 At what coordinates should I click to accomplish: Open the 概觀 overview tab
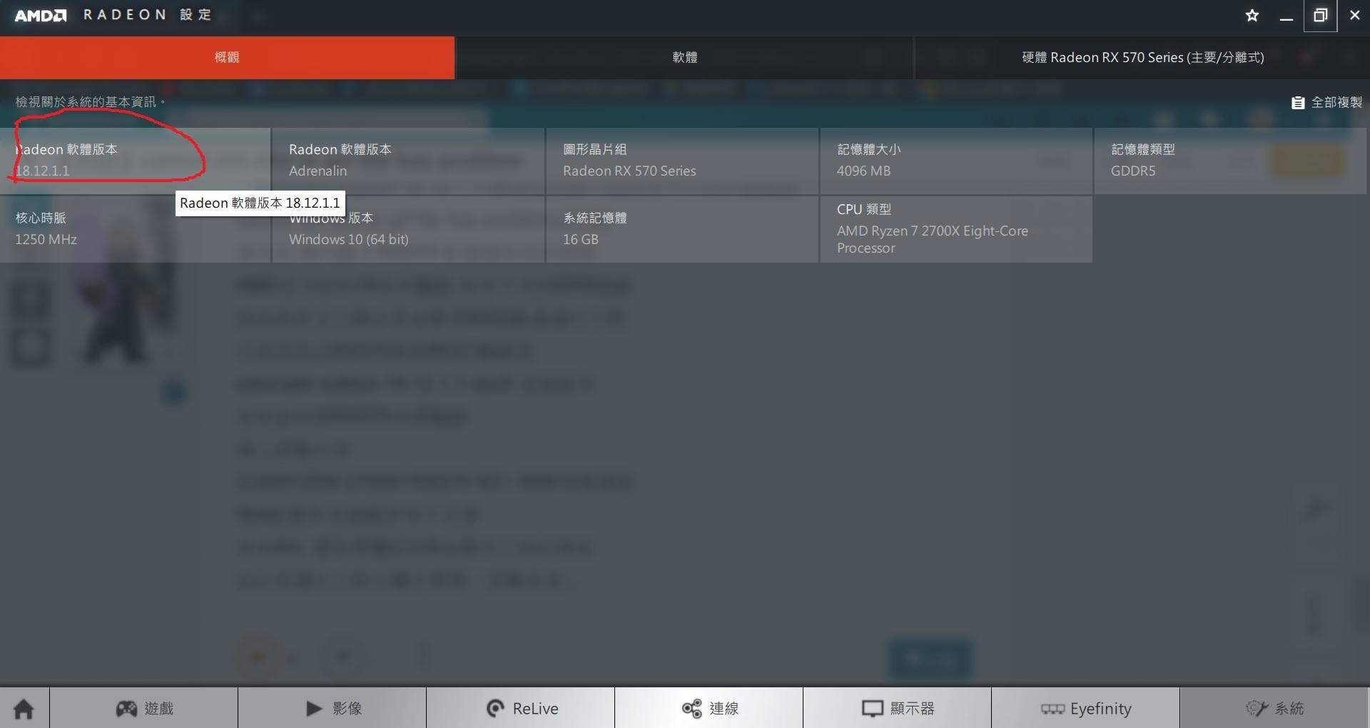pyautogui.click(x=227, y=57)
